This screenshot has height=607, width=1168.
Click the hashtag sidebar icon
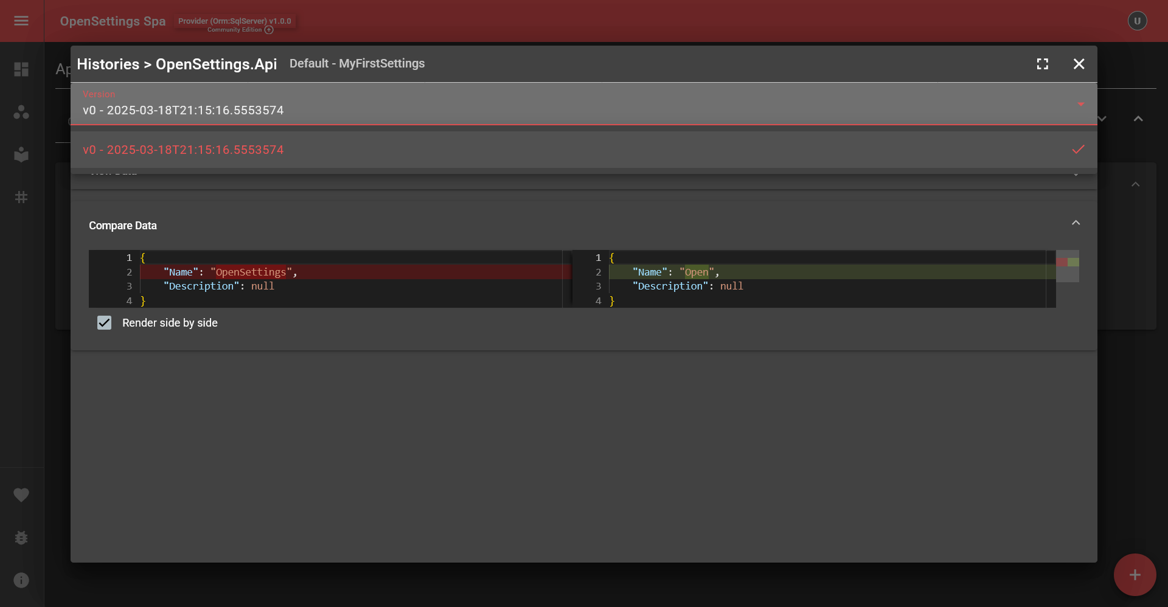(21, 197)
